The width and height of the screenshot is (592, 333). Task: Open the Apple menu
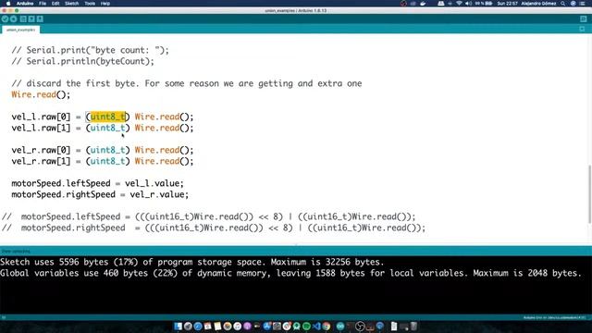pyautogui.click(x=8, y=4)
